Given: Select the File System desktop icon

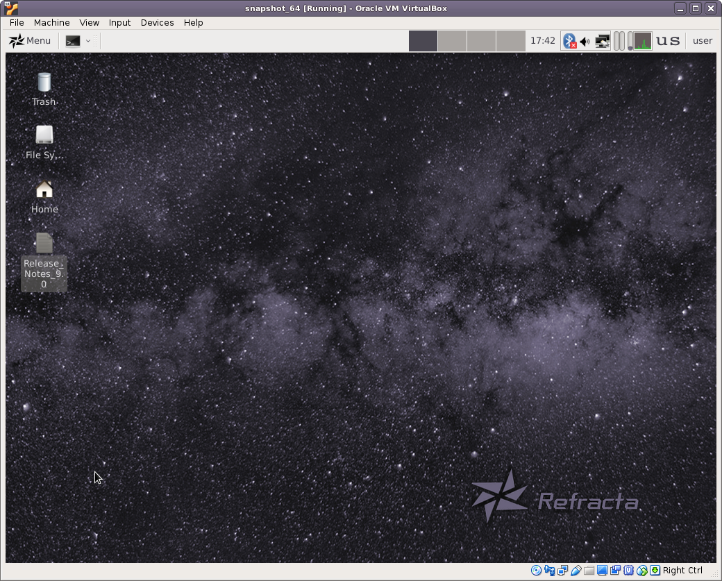Looking at the screenshot, I should click(x=44, y=143).
